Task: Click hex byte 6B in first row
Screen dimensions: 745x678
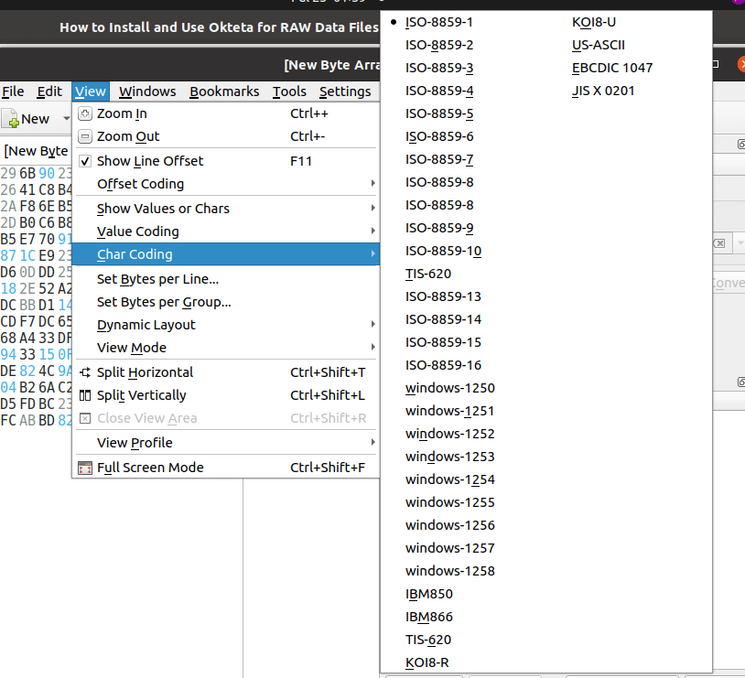Action: 27,174
